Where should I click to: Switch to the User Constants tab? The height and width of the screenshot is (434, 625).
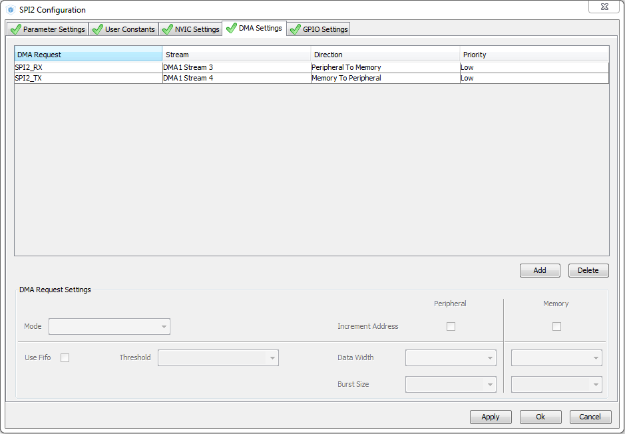click(124, 29)
